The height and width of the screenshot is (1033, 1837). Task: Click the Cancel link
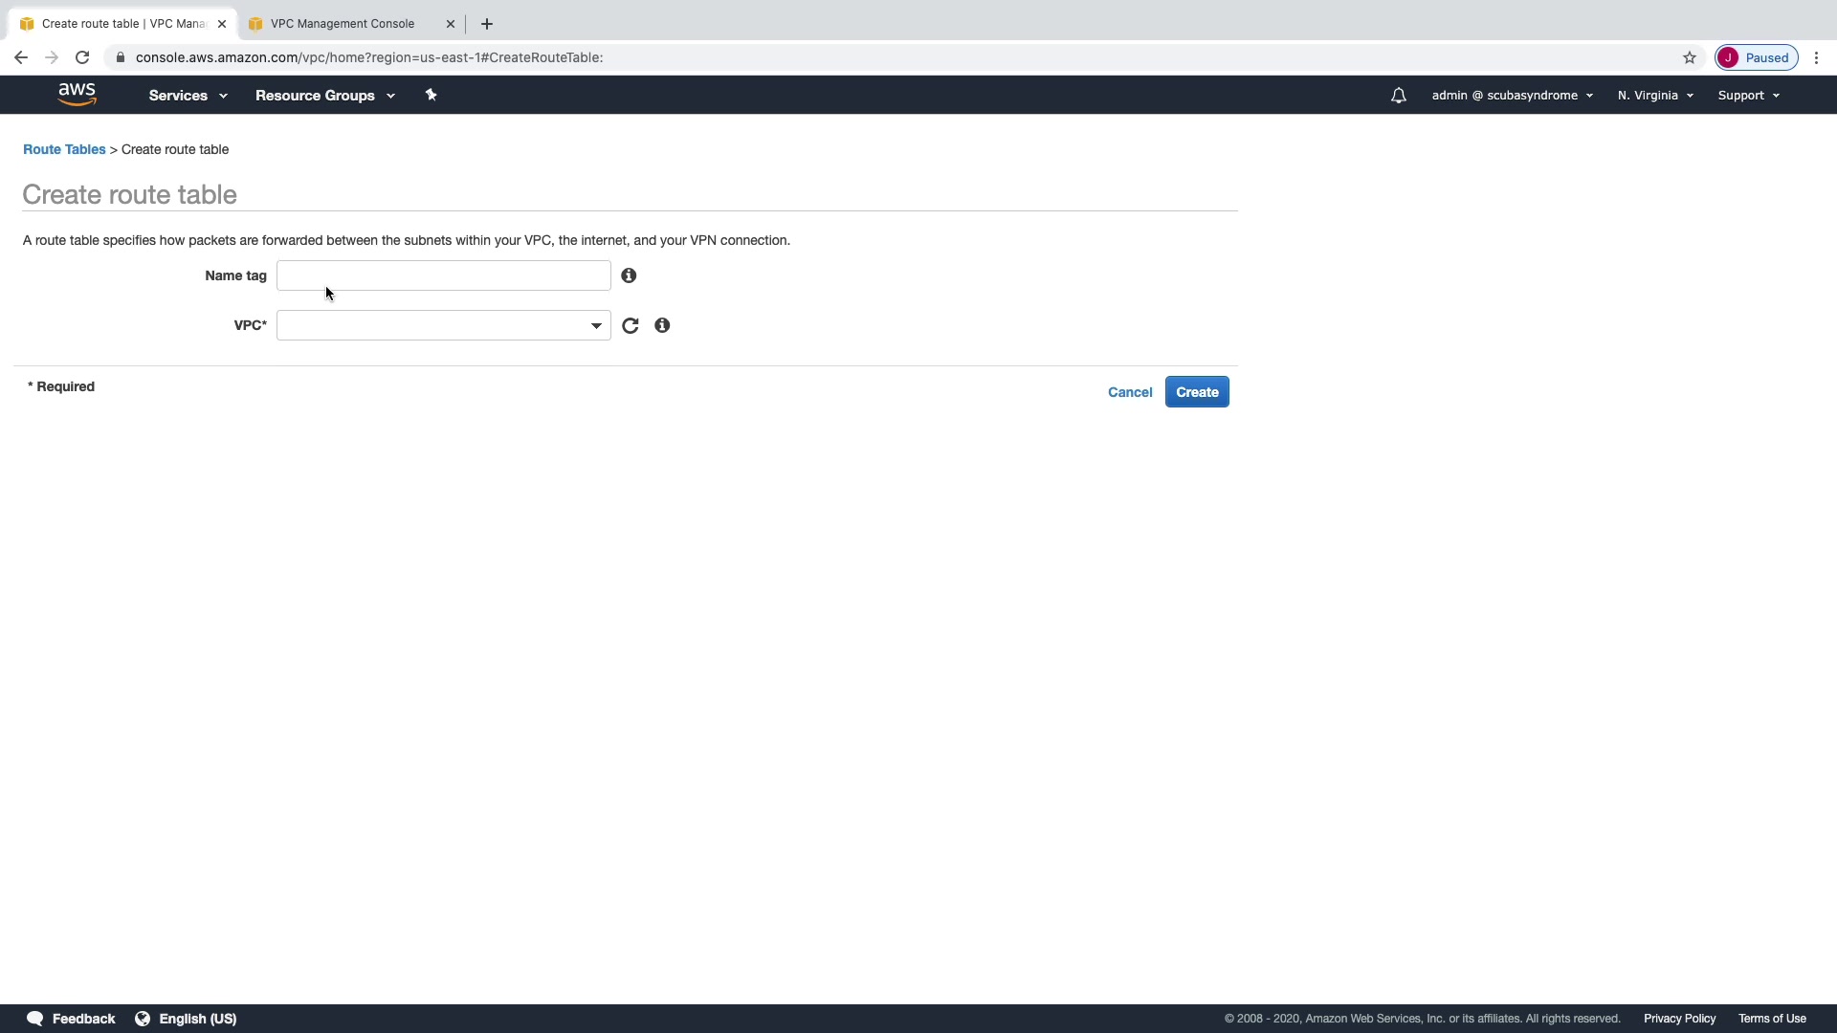tap(1130, 392)
